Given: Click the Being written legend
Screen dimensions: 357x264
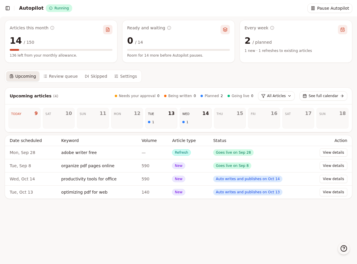Looking at the screenshot, I should 180,96.
